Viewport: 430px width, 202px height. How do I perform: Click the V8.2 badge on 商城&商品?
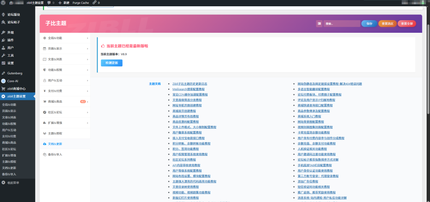pos(83,102)
